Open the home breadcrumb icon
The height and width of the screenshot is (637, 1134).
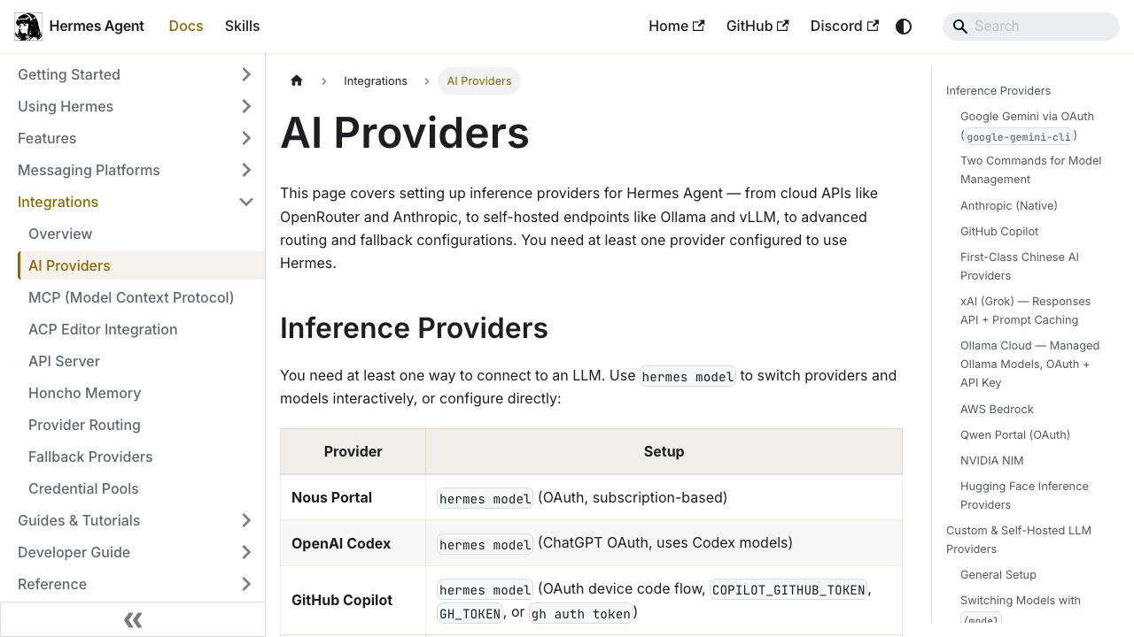(297, 81)
